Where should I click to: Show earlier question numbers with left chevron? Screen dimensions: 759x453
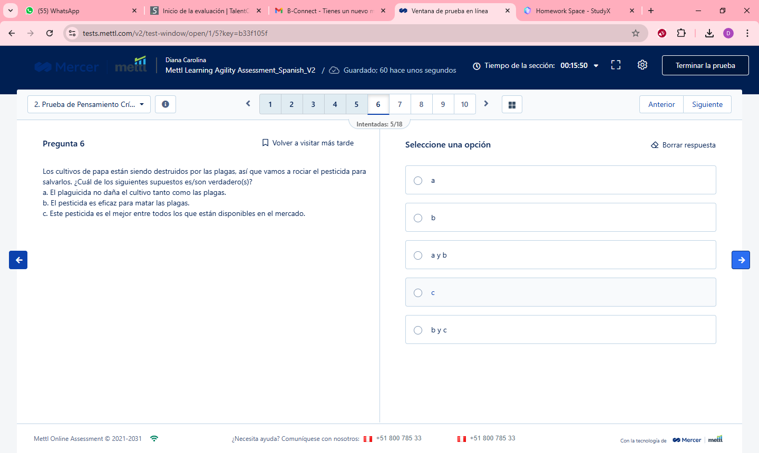coord(248,104)
